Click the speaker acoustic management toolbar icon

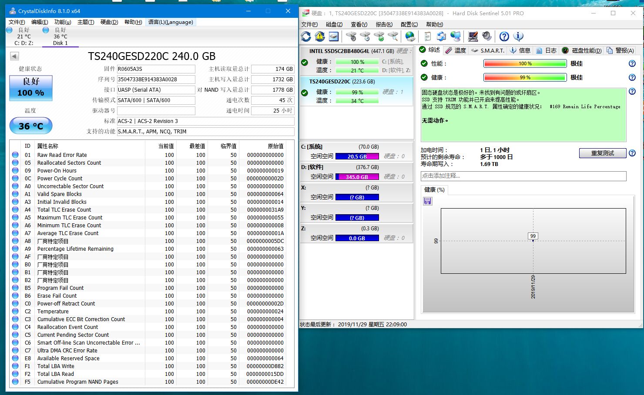pos(487,37)
